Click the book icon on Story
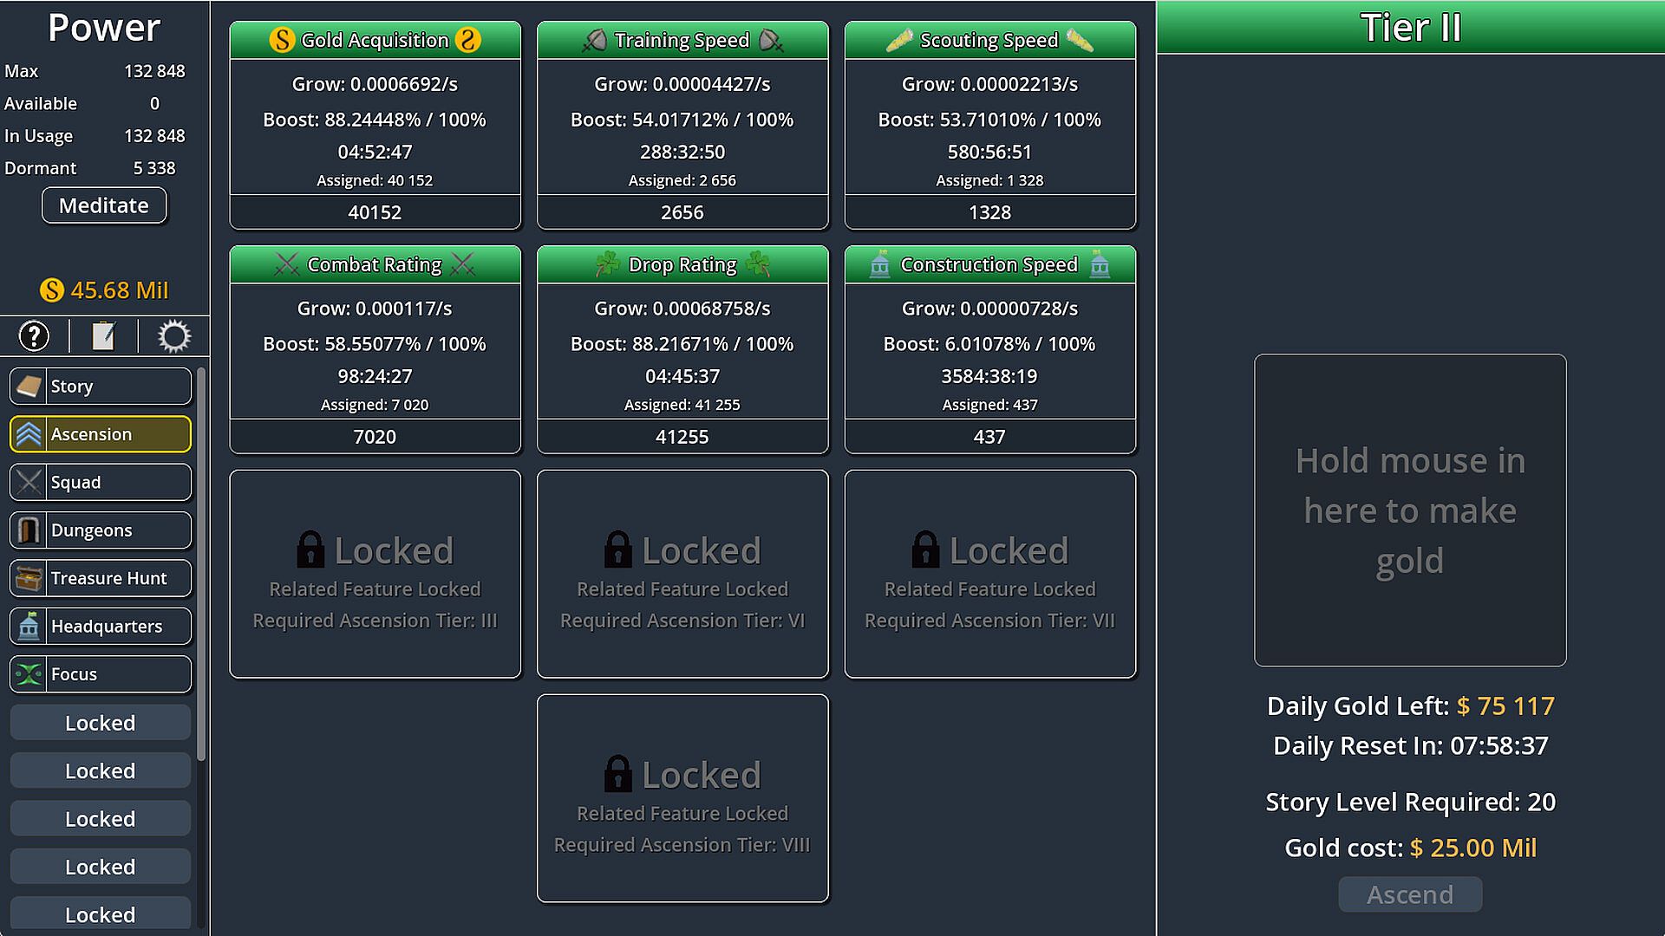The height and width of the screenshot is (936, 1665). (29, 387)
